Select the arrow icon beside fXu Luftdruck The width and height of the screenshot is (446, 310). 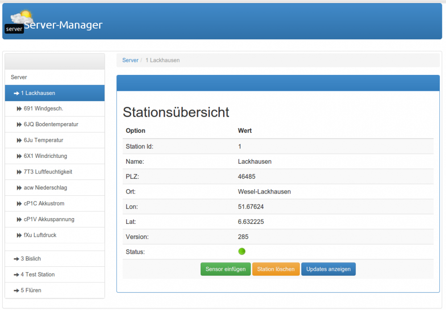[19, 235]
